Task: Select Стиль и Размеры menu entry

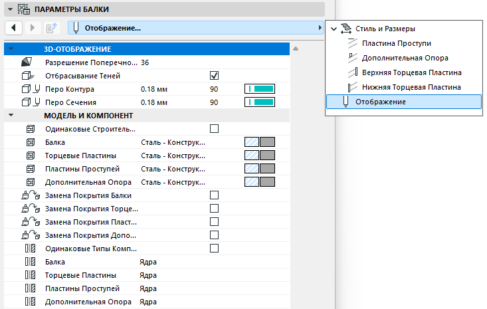Action: click(x=385, y=29)
